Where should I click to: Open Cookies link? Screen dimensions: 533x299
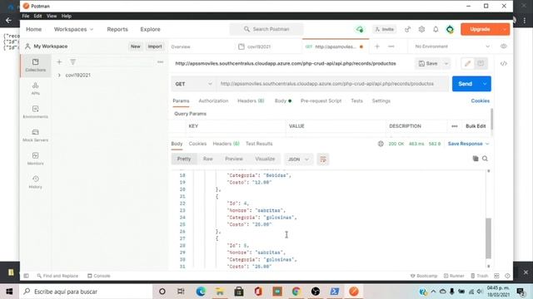click(480, 101)
